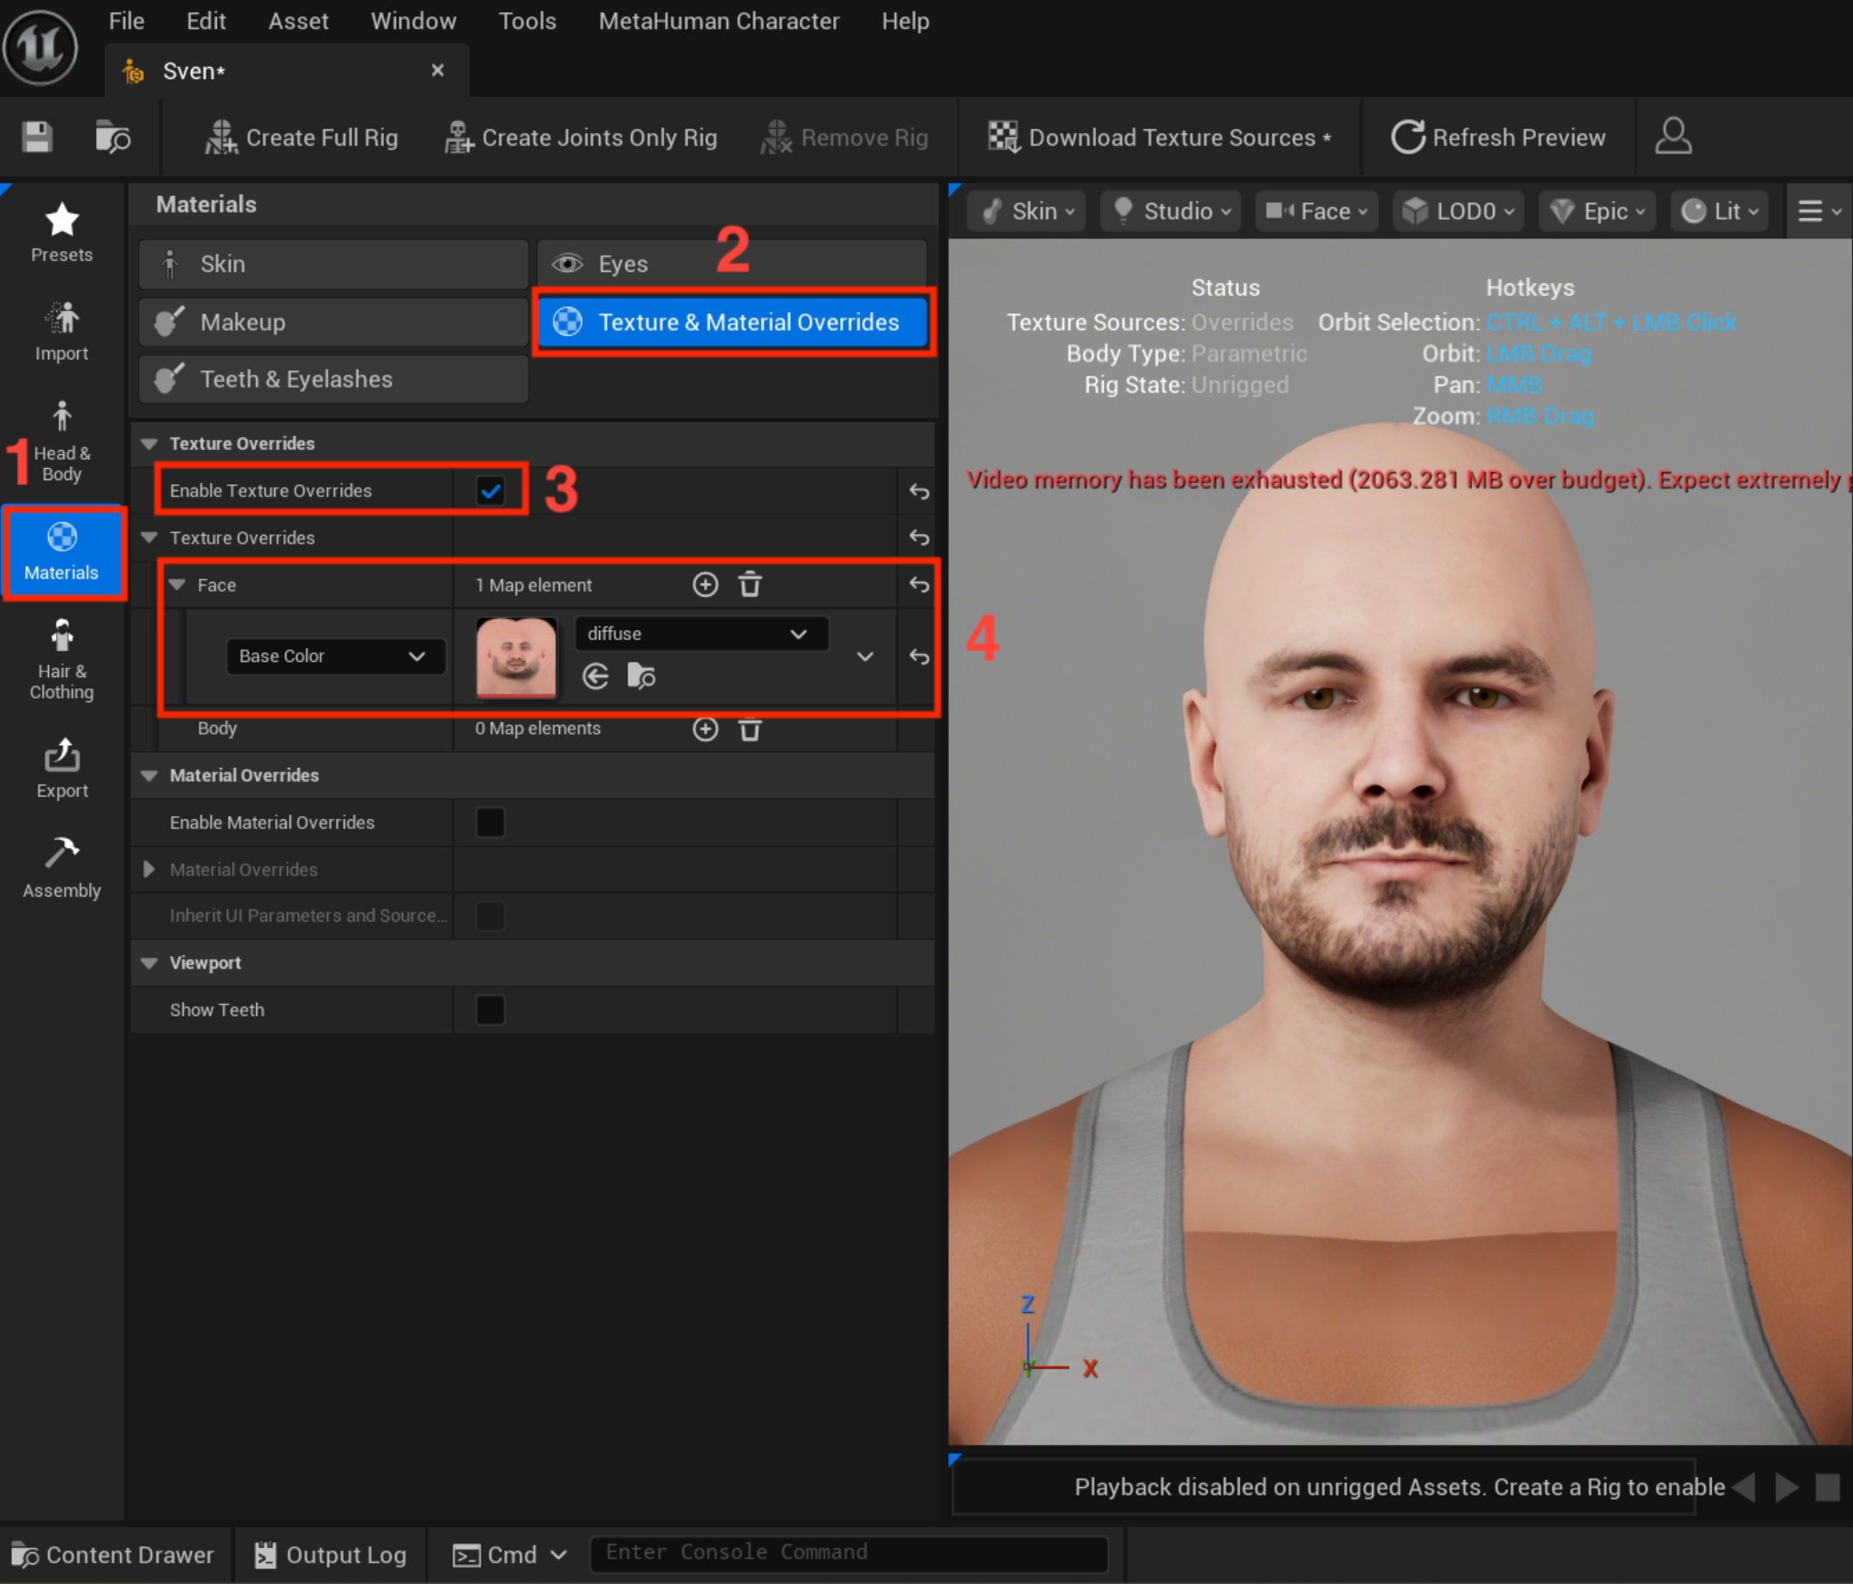
Task: Open the Materials sidebar section
Action: click(63, 552)
